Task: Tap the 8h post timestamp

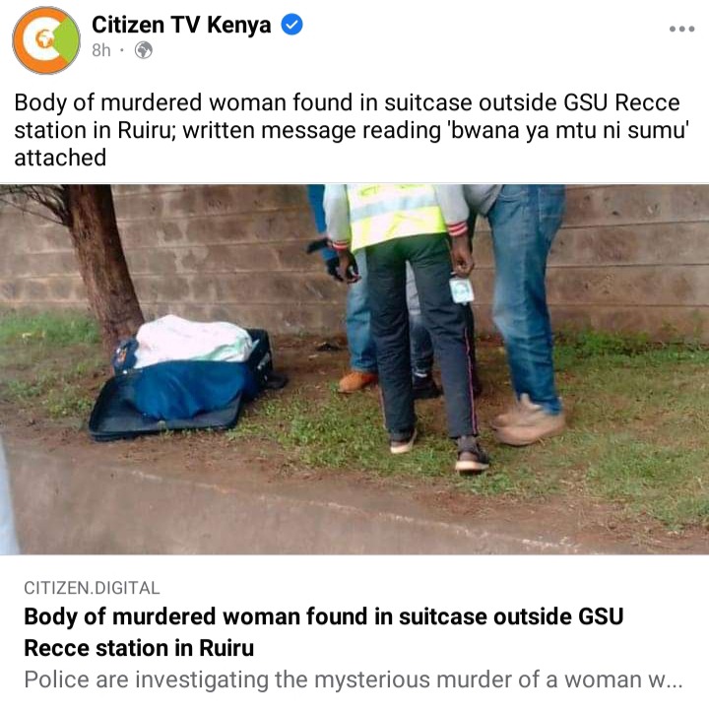Action: pos(101,50)
